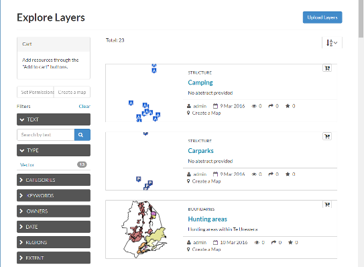364x267 pixels.
Task: Click admin owner link on Hunting areas
Action: pos(200,243)
